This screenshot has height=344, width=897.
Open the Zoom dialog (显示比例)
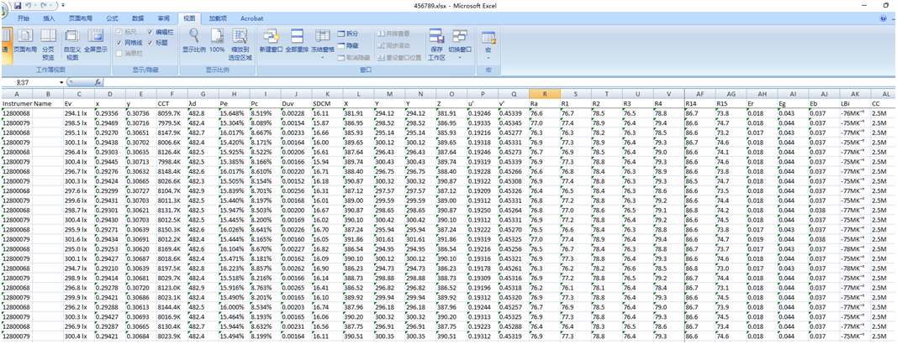tap(193, 41)
